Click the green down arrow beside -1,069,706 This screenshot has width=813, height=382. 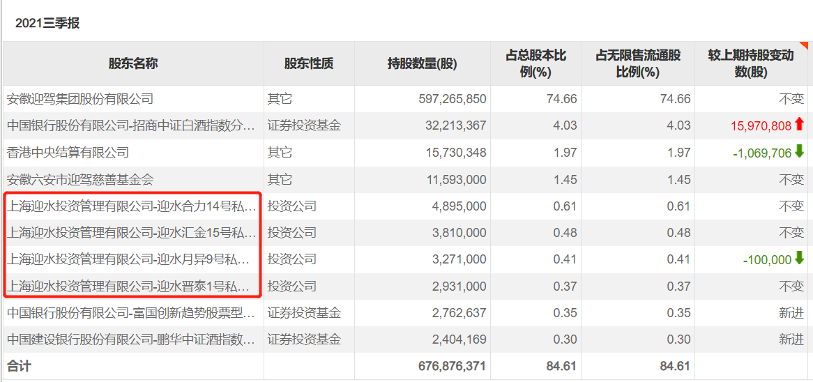(798, 152)
